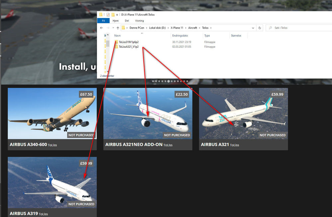This screenshot has height=217, width=332.
Task: Open the Airbus A340-600 product thumbnail
Action: coord(52,113)
